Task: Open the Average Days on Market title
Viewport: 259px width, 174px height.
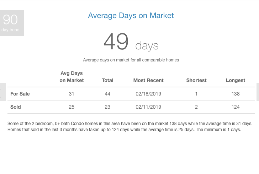Action: 131,16
